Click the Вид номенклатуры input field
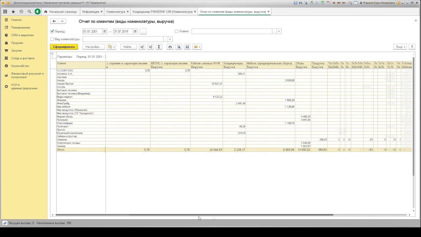The width and height of the screenshot is (421, 237). (123, 39)
